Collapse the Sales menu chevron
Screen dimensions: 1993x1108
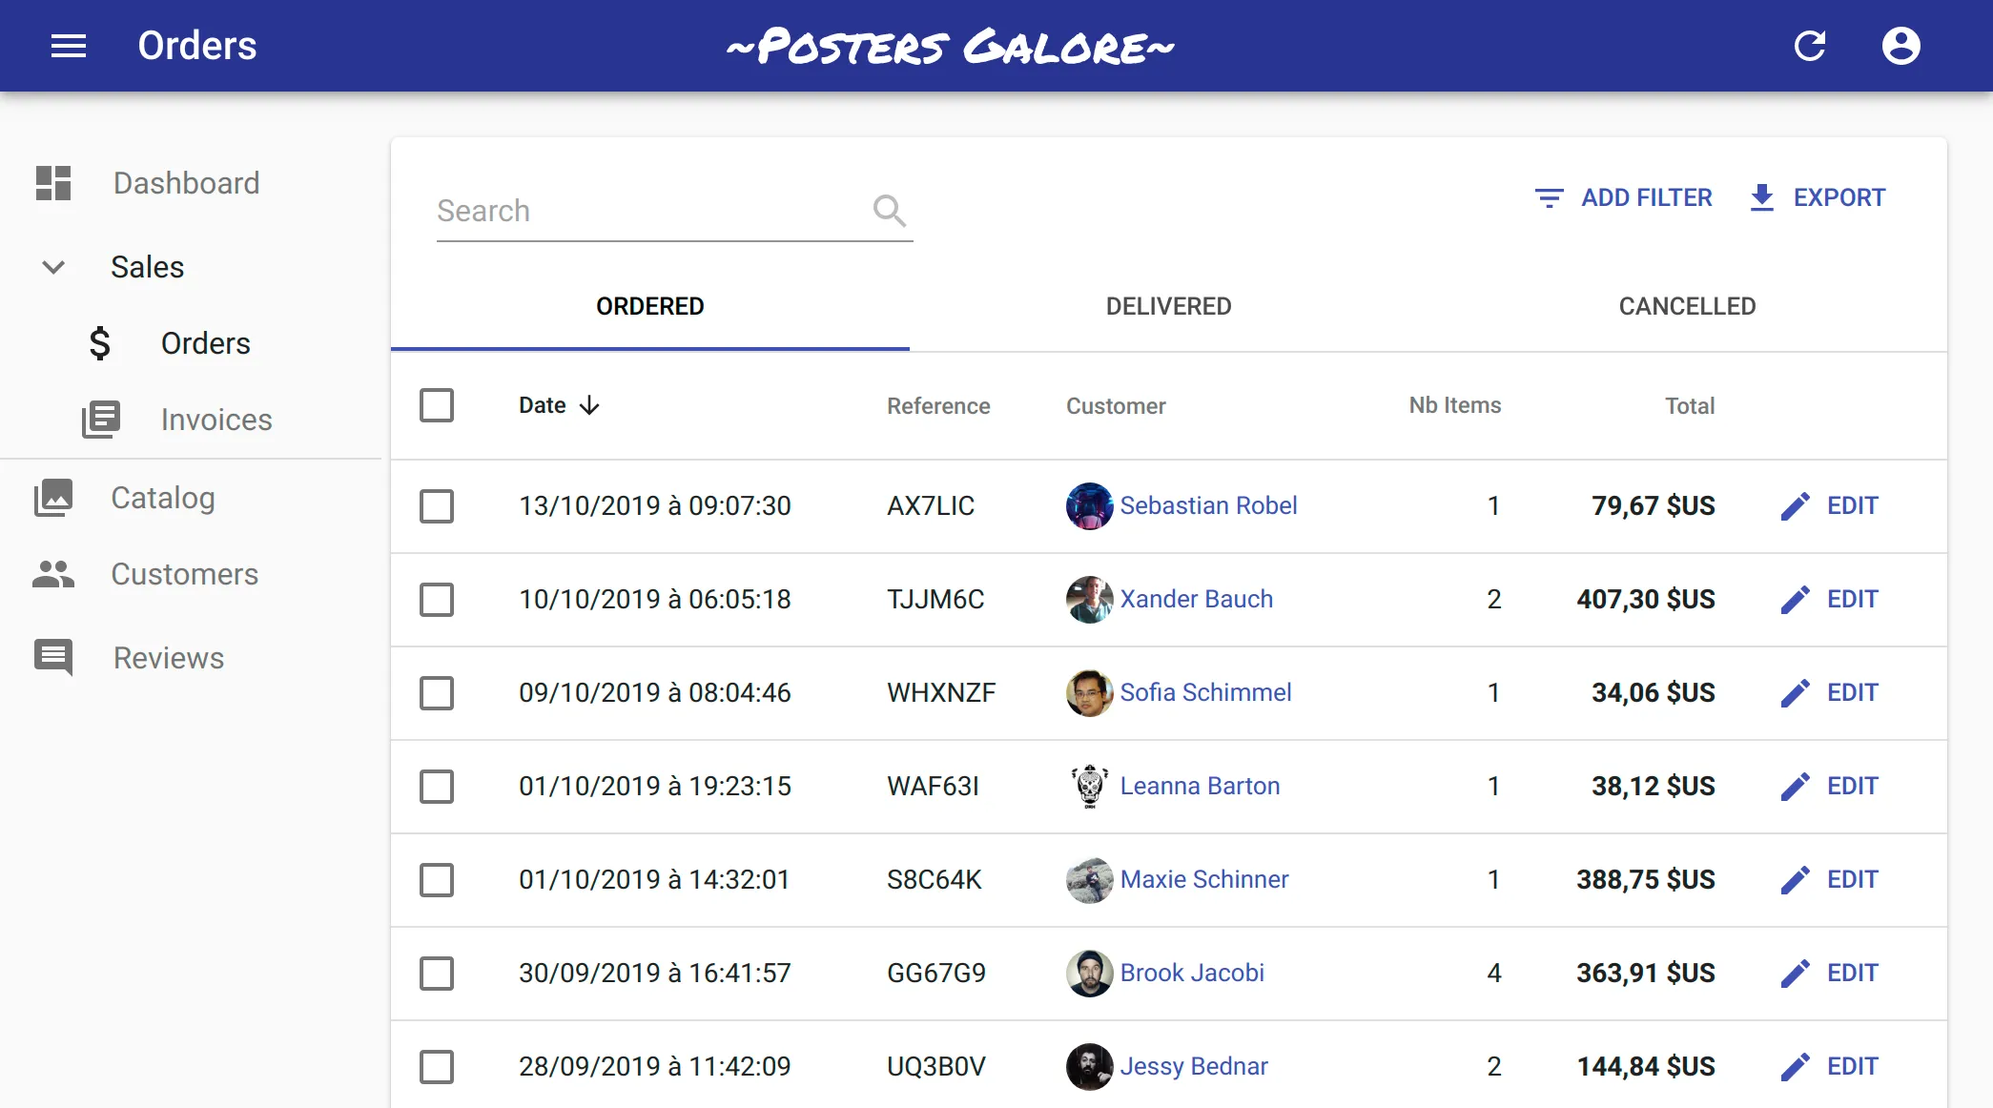[x=53, y=267]
